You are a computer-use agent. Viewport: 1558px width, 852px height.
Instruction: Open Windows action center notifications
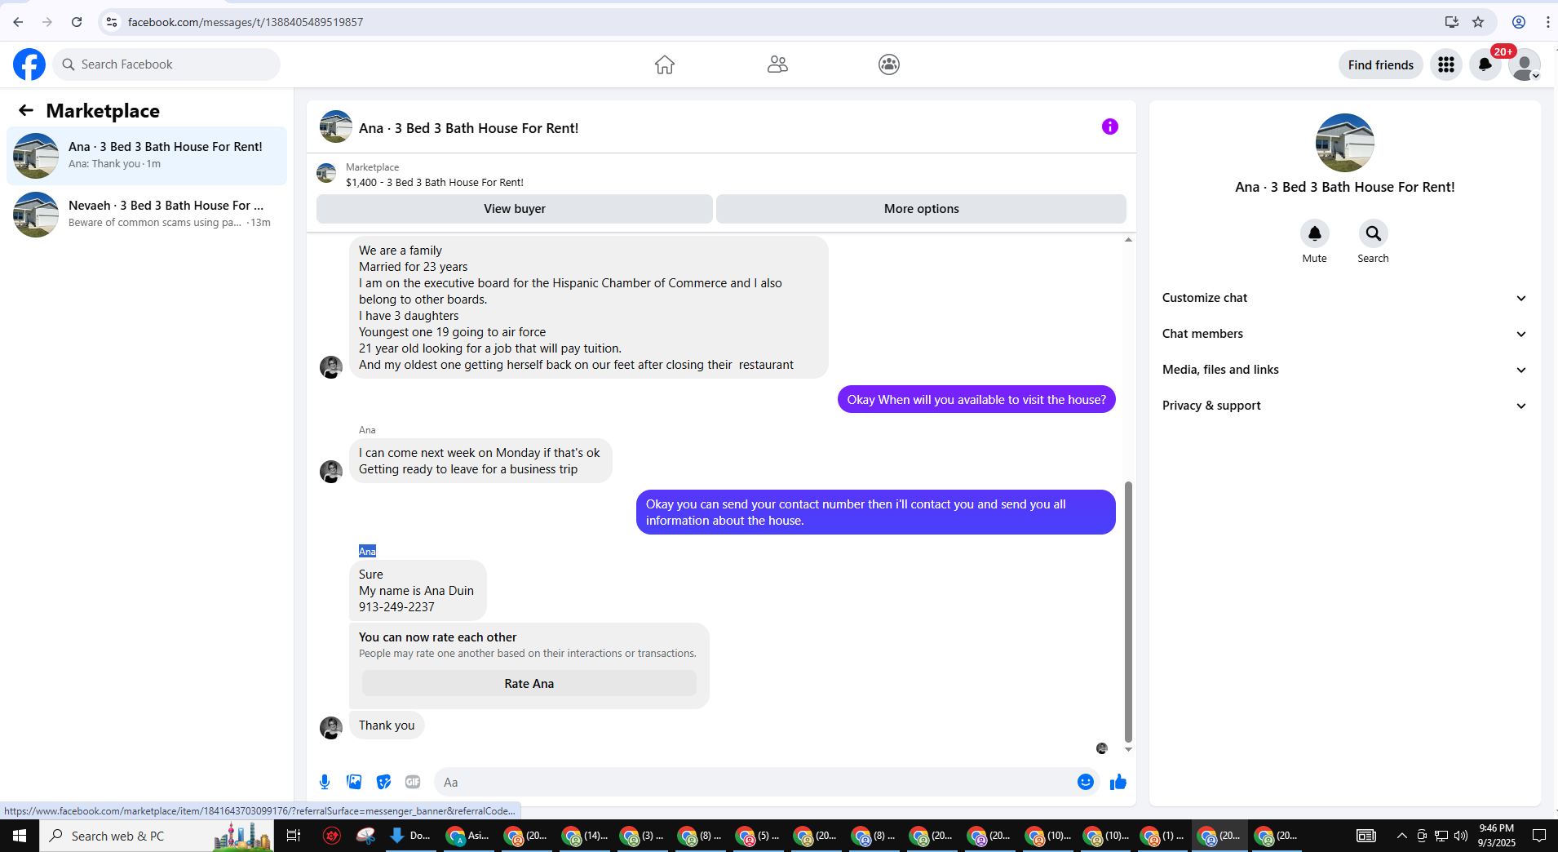1539,836
